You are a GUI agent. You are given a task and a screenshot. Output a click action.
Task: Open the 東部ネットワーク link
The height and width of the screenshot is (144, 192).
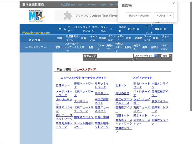(x=84, y=85)
